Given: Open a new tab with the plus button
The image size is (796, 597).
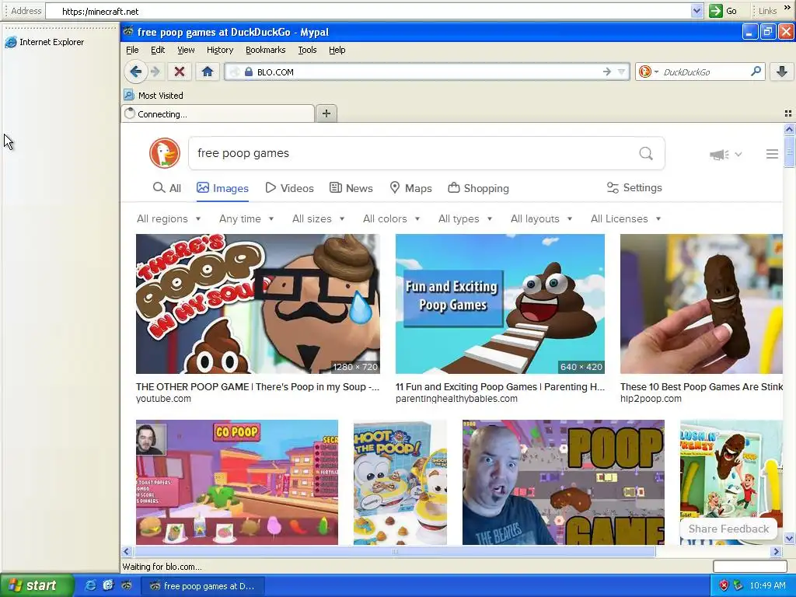Looking at the screenshot, I should (326, 113).
